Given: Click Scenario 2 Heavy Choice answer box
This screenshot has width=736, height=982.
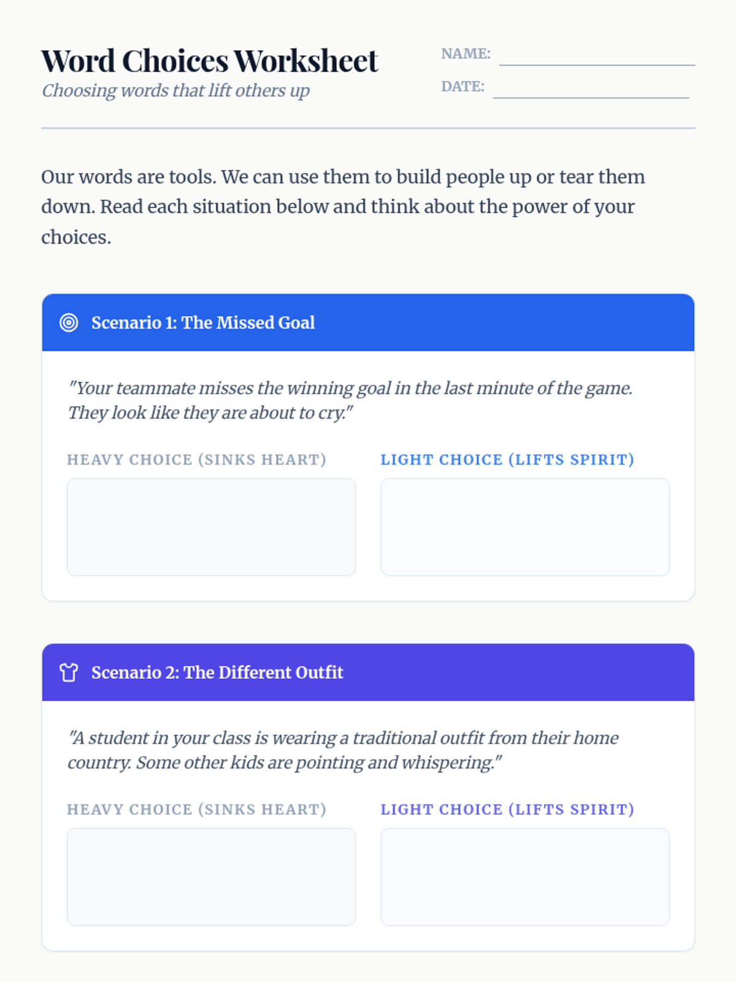Looking at the screenshot, I should pyautogui.click(x=211, y=876).
